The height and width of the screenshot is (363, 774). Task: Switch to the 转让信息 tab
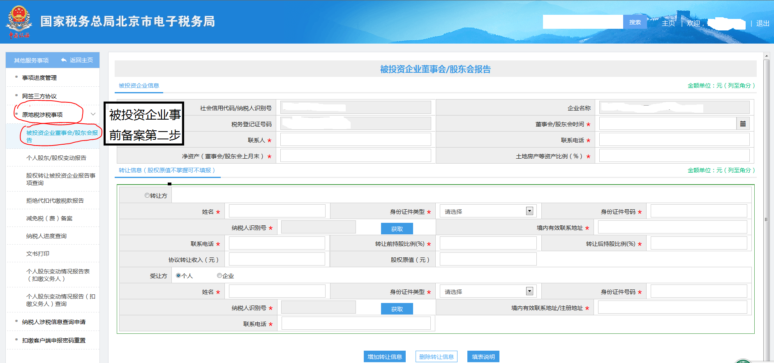pyautogui.click(x=167, y=170)
